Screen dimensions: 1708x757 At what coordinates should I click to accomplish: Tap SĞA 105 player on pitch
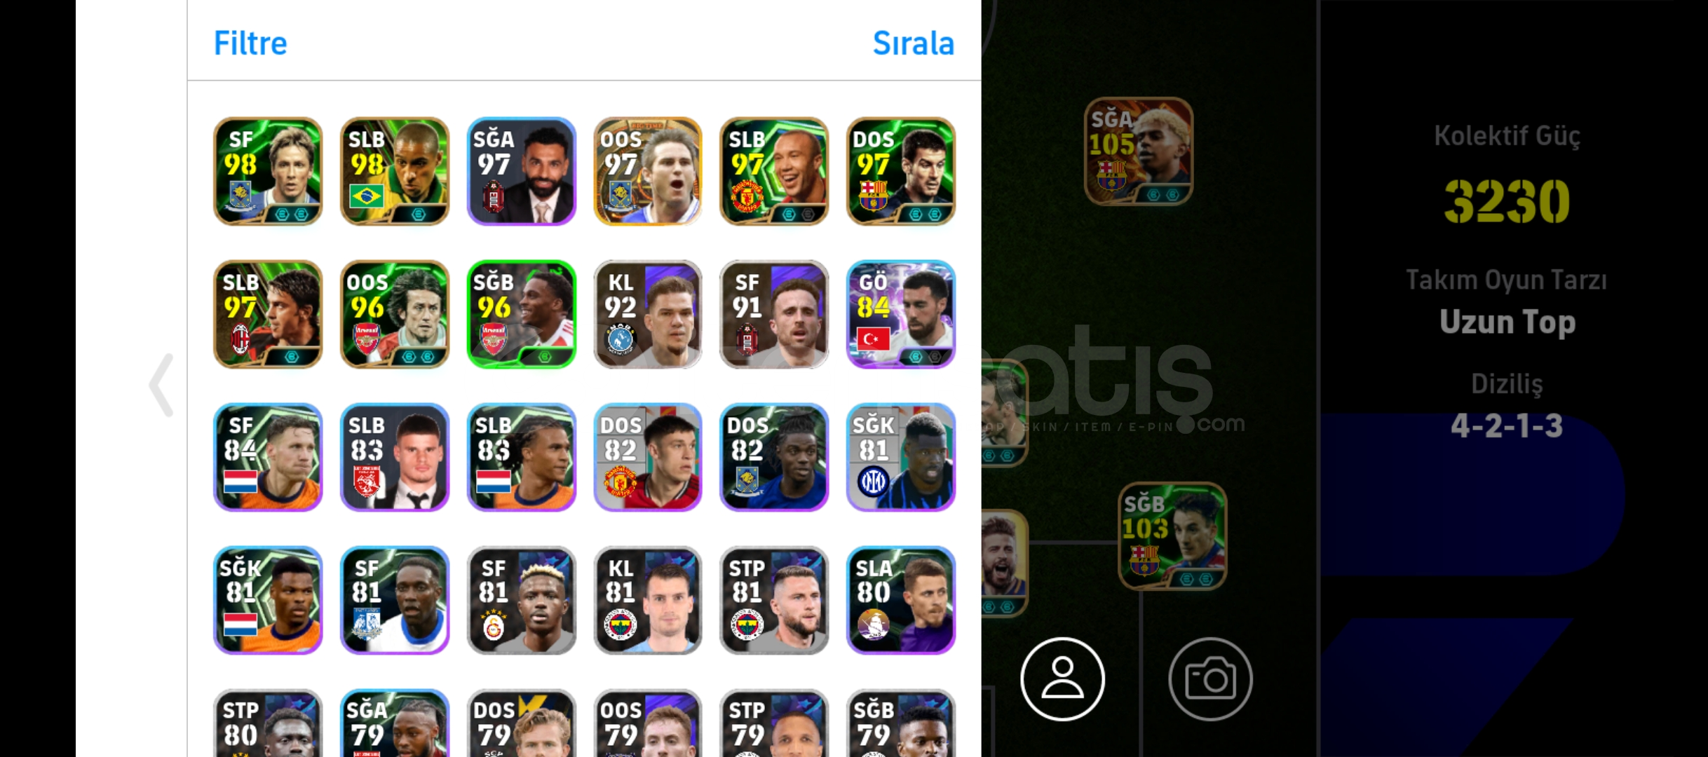[1139, 151]
